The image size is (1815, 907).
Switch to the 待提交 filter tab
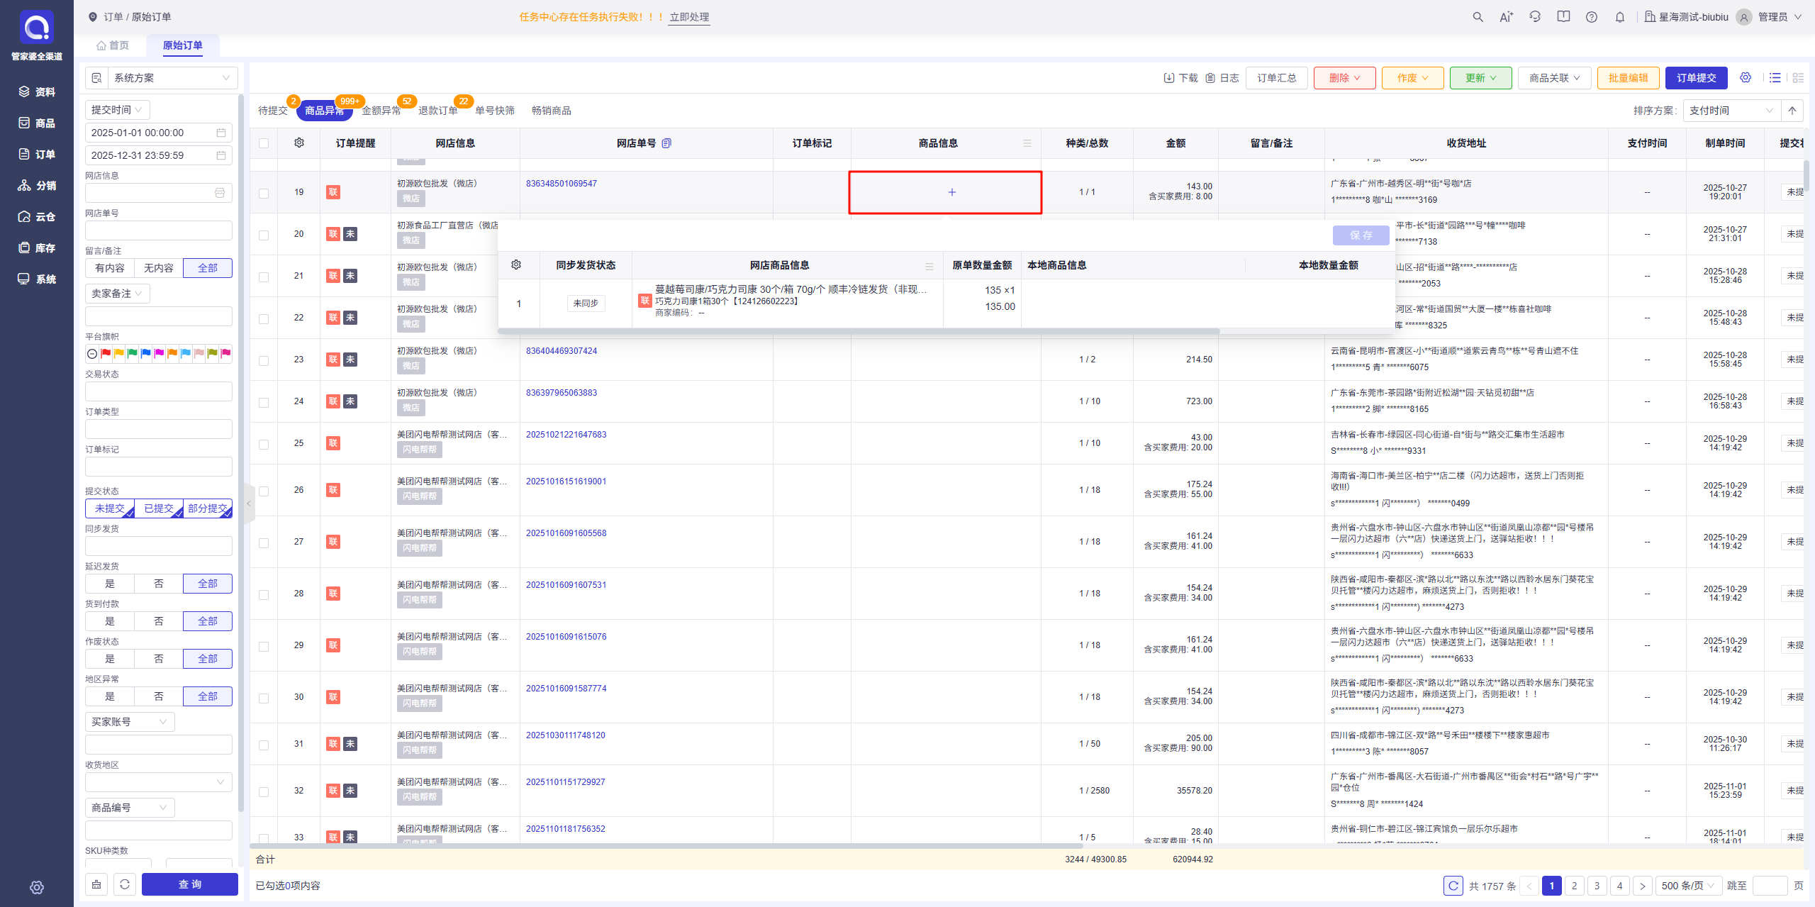[x=273, y=111]
